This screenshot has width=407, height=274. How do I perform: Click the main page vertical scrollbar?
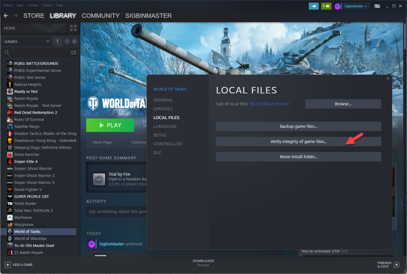(405, 36)
